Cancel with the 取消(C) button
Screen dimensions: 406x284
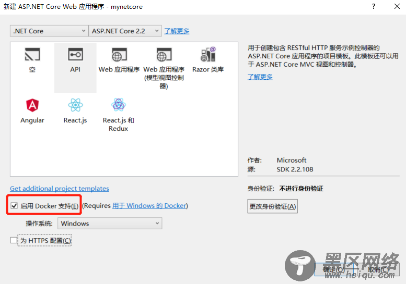[x=378, y=269]
